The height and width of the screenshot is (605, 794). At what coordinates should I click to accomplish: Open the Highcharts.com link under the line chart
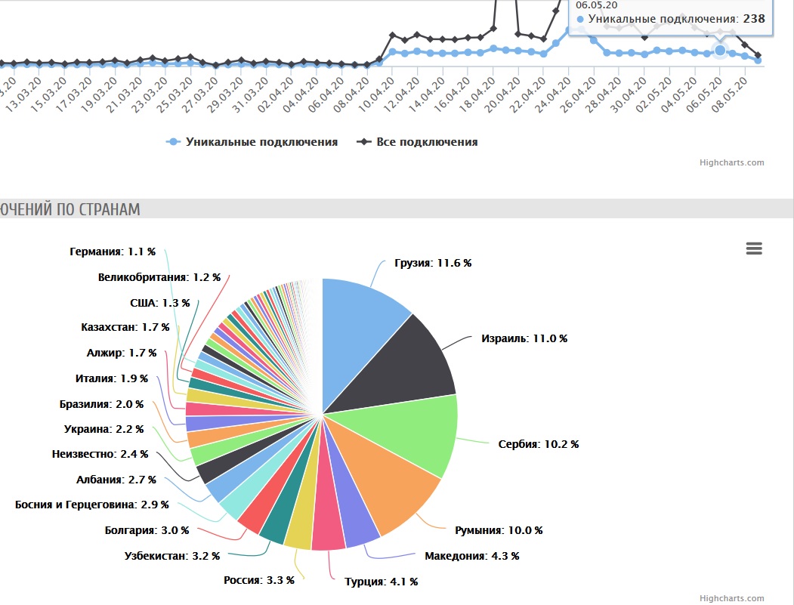[x=732, y=162]
